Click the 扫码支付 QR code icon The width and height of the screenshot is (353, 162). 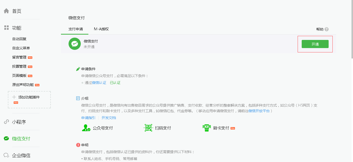coord(148,128)
